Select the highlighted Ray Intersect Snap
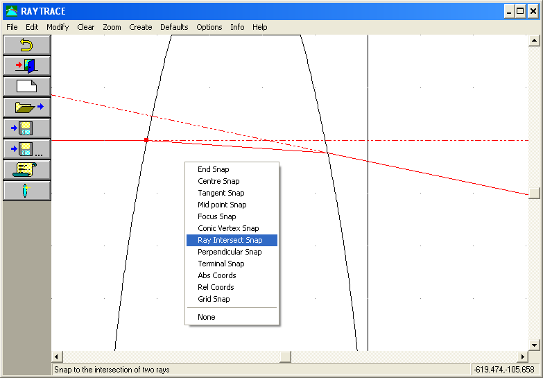The image size is (543, 378). 232,240
